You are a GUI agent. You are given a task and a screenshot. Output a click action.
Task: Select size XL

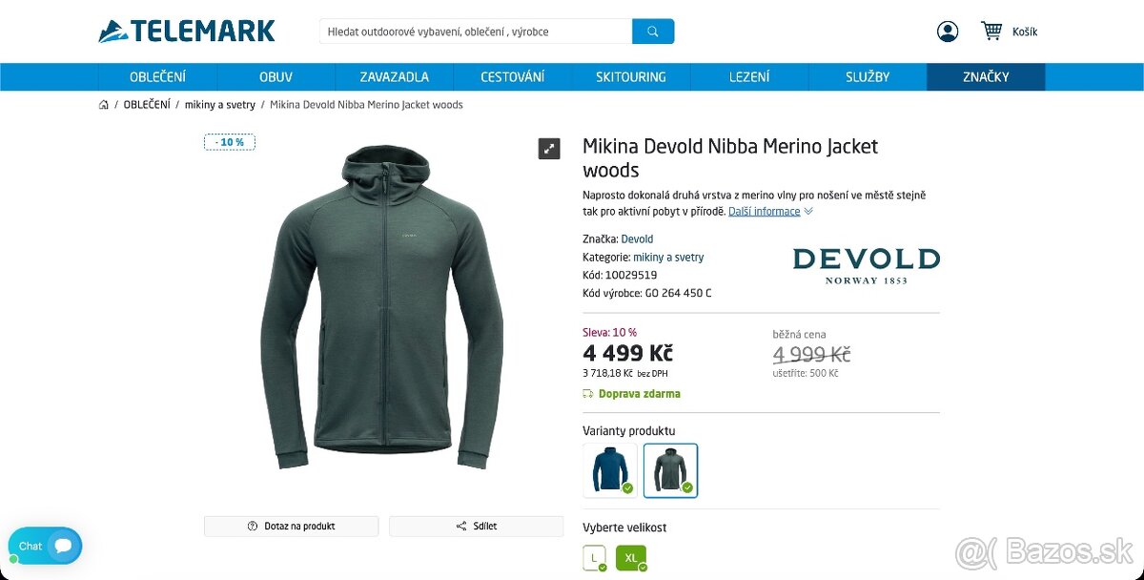[x=632, y=557]
